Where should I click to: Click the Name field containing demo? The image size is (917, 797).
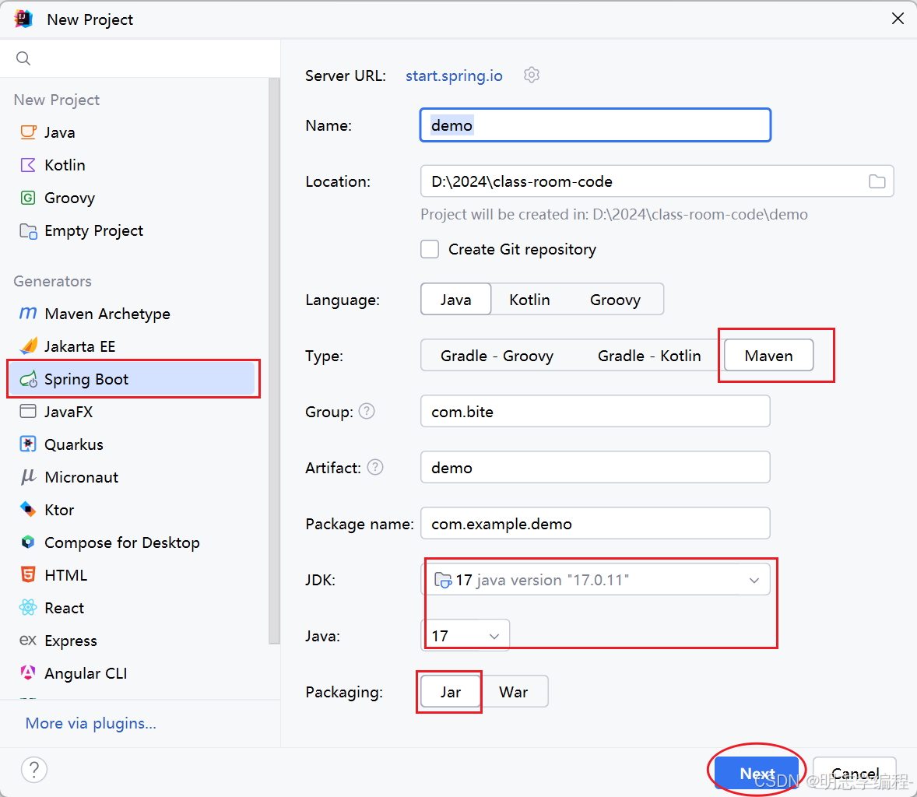click(596, 125)
